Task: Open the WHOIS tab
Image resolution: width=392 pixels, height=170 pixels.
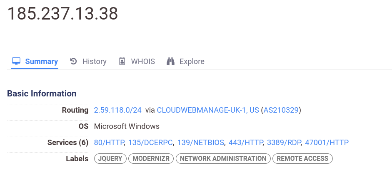Action: click(x=137, y=62)
